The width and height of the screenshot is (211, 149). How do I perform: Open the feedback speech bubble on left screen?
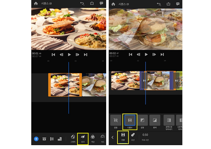pos(101,4)
